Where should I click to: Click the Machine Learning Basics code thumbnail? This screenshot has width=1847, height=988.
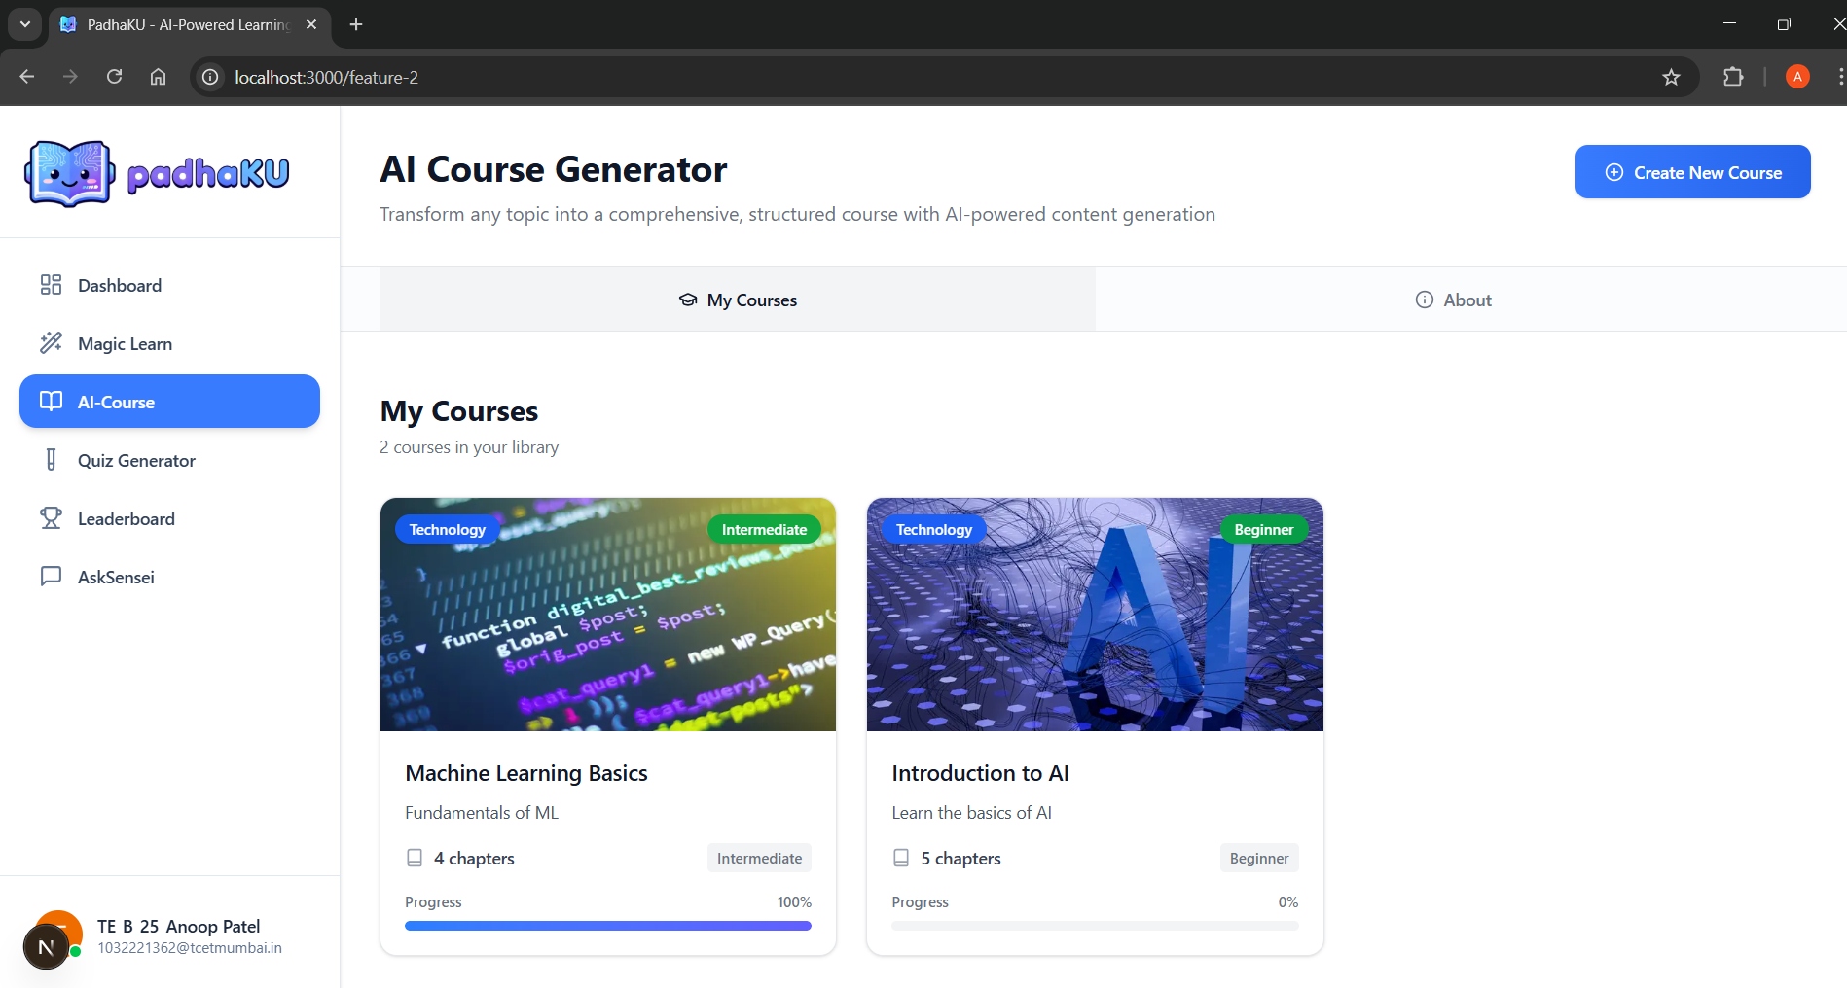point(608,615)
